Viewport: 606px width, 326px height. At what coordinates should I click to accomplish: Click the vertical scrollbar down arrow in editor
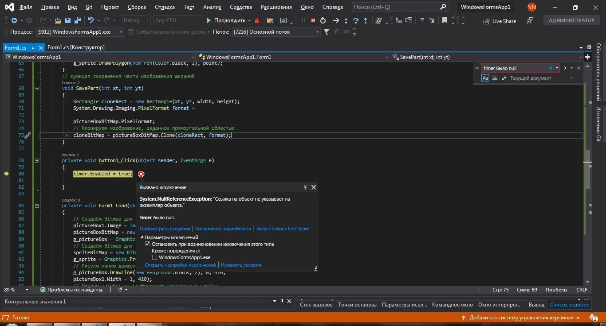point(588,282)
